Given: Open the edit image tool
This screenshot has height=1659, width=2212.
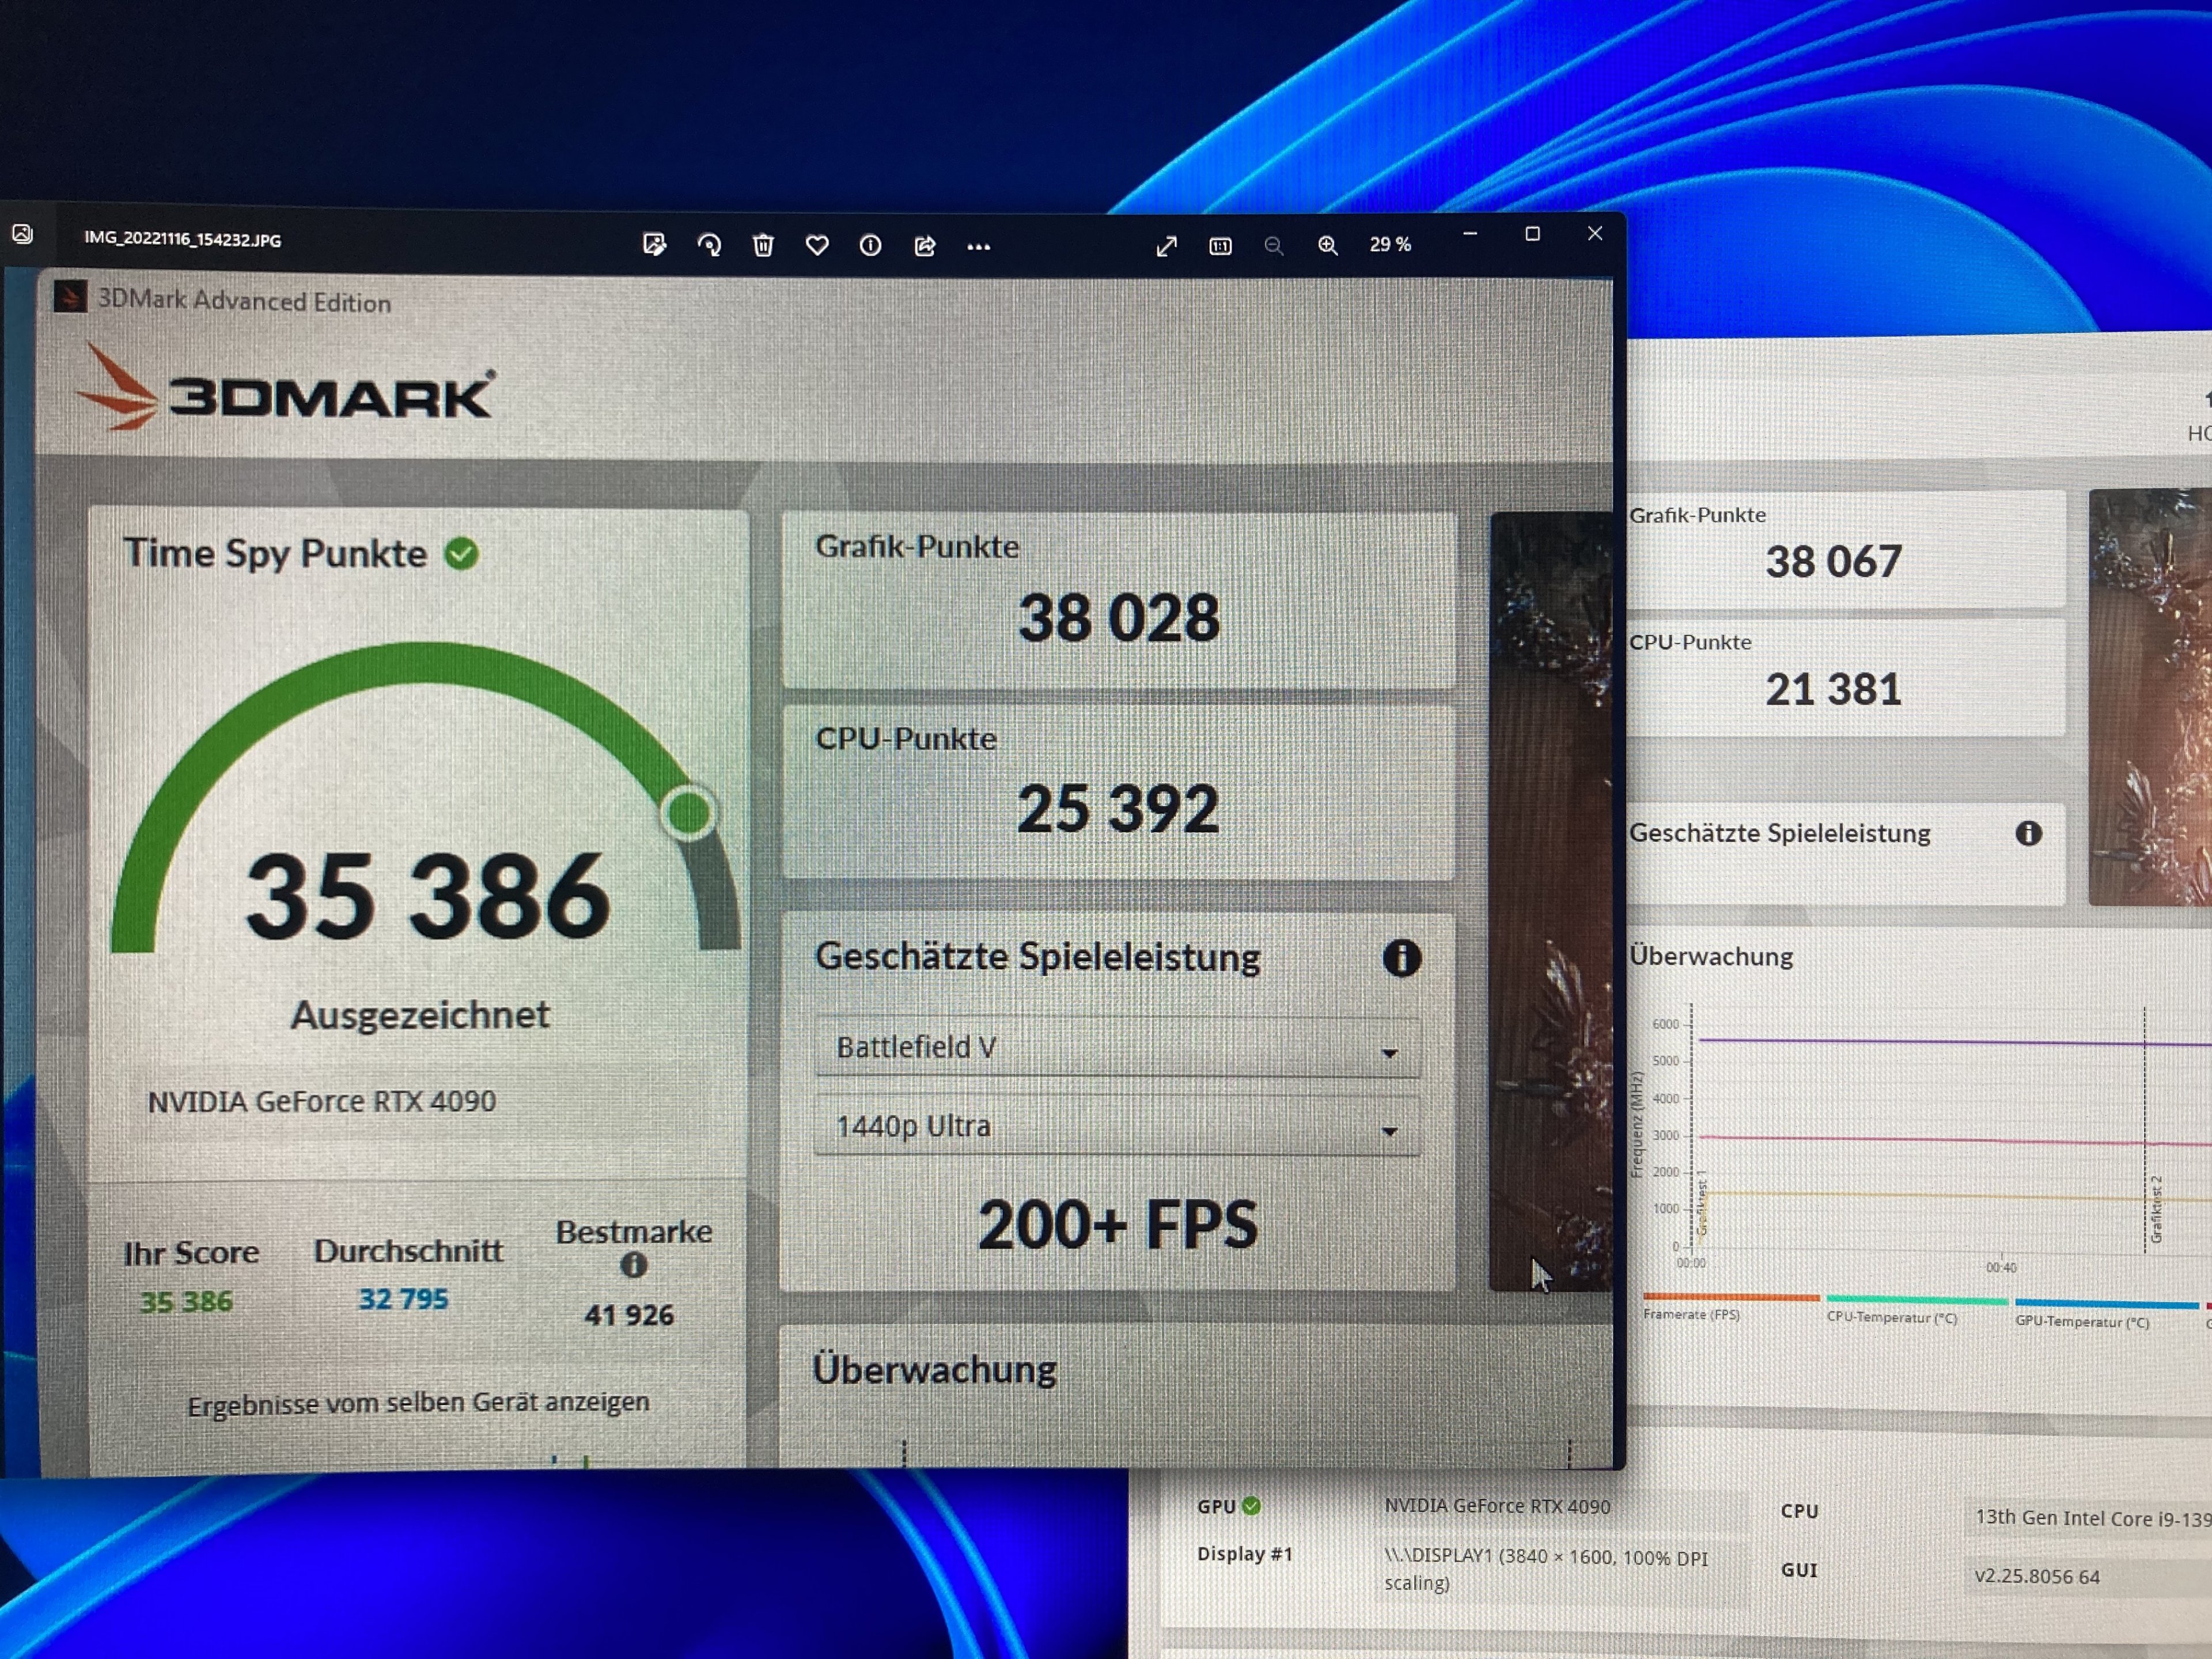Looking at the screenshot, I should (654, 244).
